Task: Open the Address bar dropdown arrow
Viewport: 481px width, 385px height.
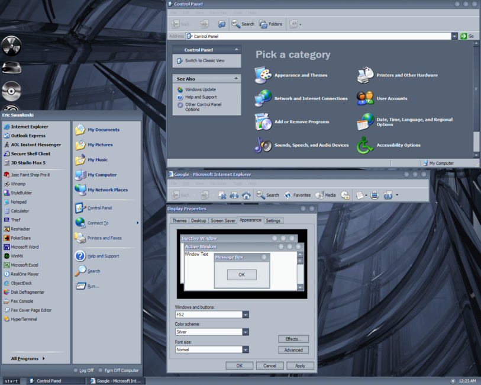Action: (x=454, y=36)
